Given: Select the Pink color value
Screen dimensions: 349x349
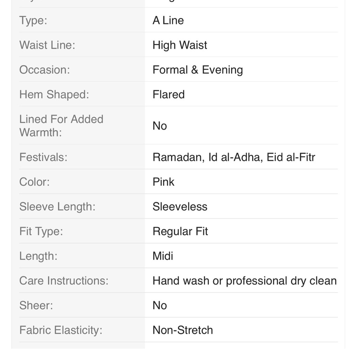Looking at the screenshot, I should [163, 182].
